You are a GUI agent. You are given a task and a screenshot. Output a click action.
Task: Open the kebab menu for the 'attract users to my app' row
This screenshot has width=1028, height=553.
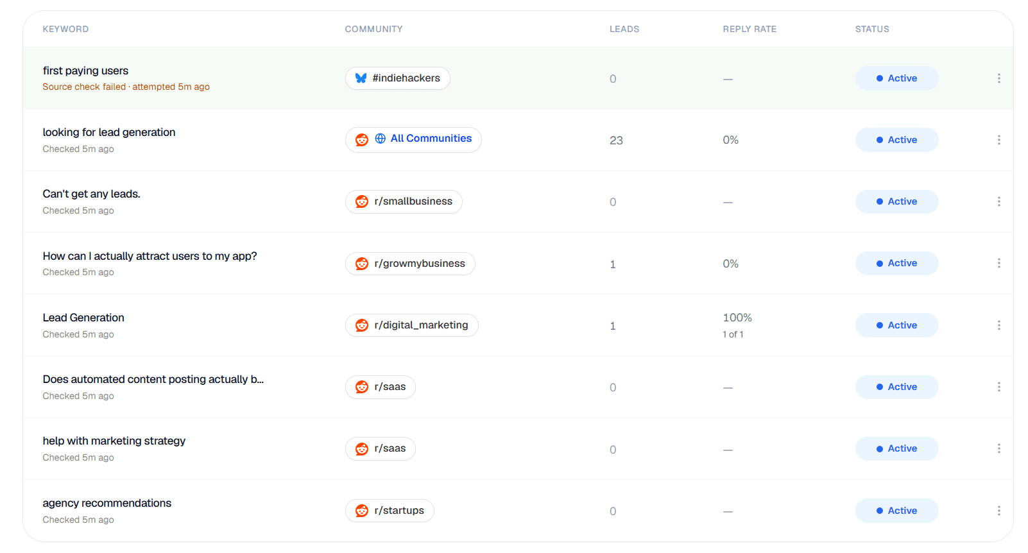coord(998,263)
